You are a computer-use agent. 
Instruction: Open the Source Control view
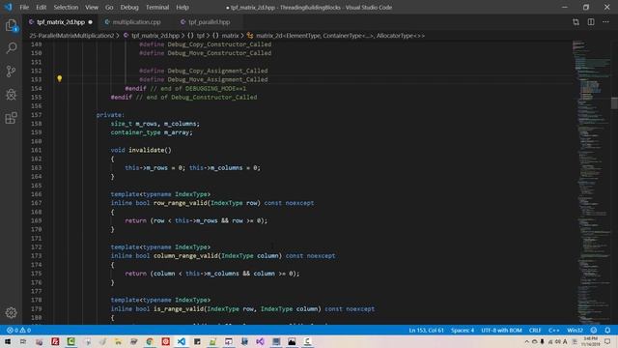[x=11, y=72]
